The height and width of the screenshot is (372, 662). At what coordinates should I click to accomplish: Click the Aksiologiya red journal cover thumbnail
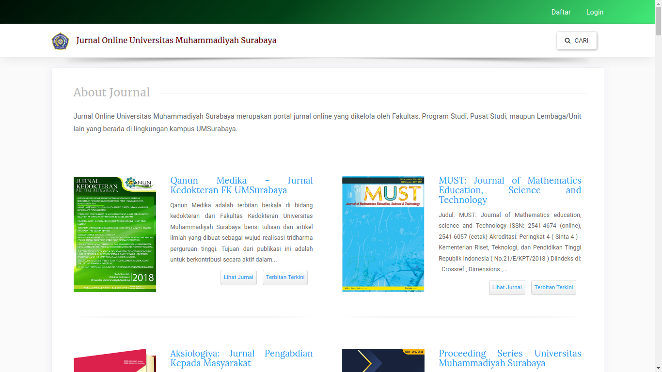[x=115, y=363]
